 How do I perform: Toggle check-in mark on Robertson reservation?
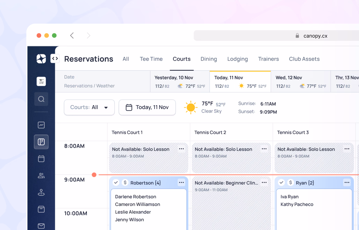[x=116, y=183]
